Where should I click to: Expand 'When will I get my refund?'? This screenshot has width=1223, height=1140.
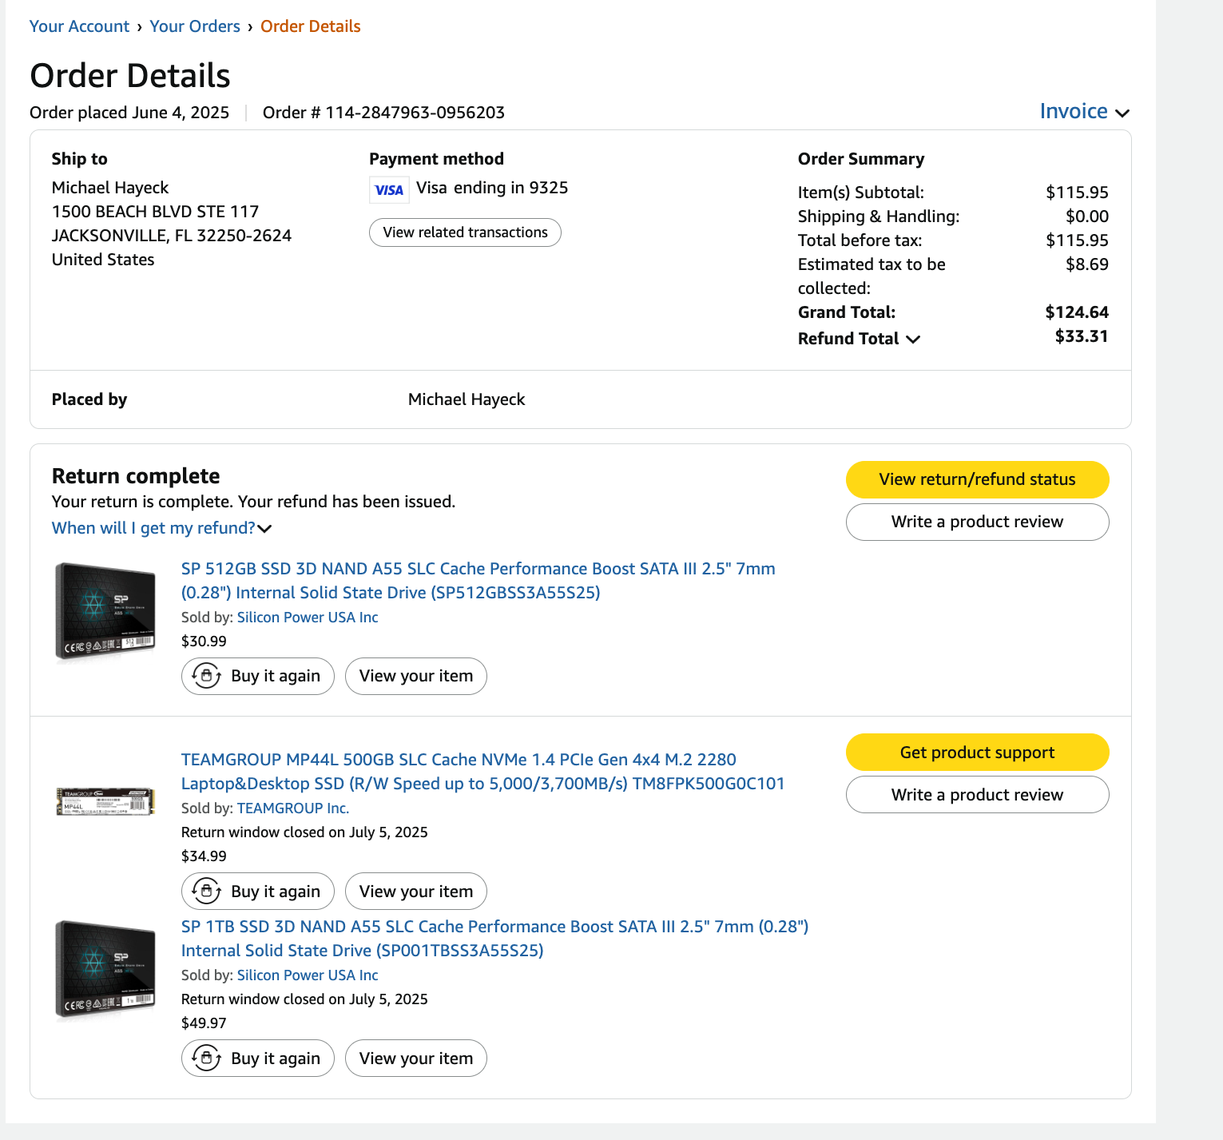[161, 528]
